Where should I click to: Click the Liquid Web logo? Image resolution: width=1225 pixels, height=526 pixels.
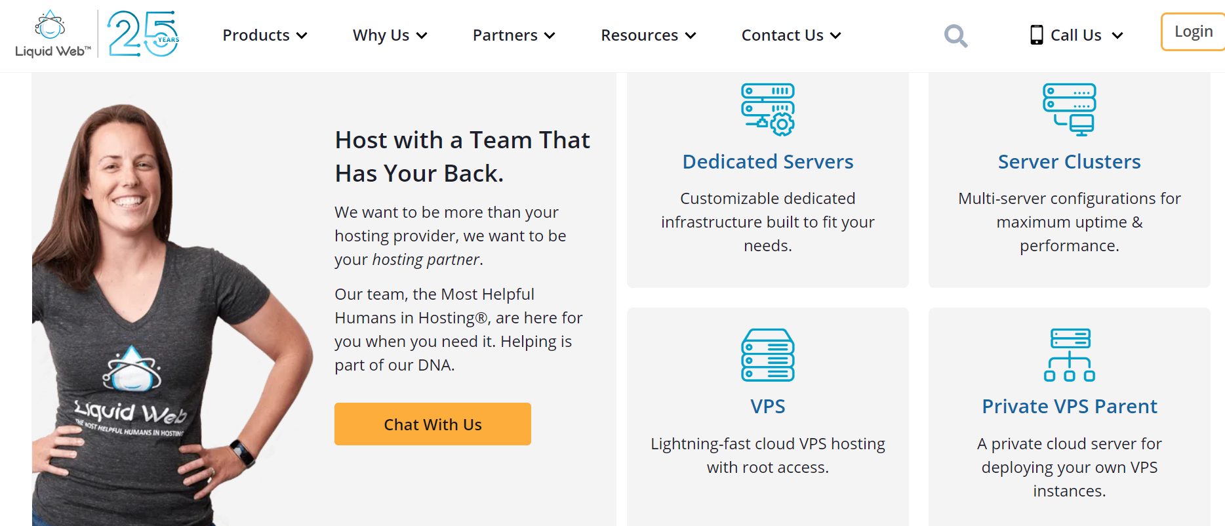pyautogui.click(x=52, y=34)
